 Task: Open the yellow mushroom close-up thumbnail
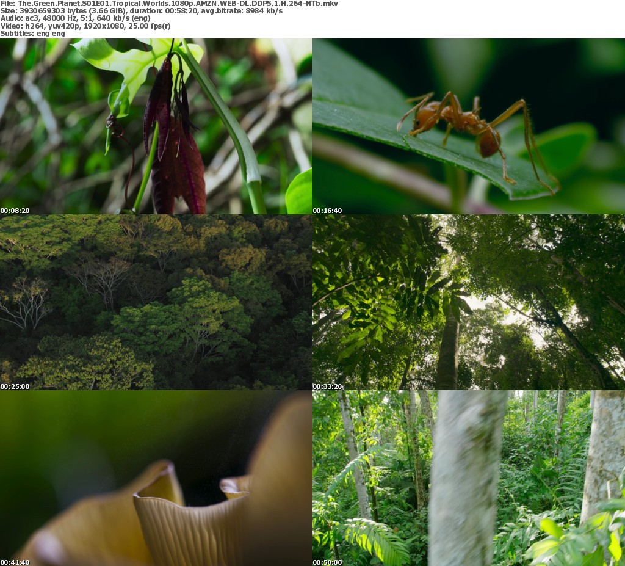click(156, 477)
